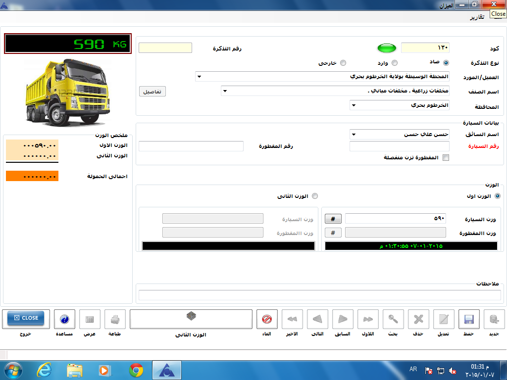Screen dimensions: 507x380
Task: Click the Print (طباعة) printer icon
Action: (115, 319)
